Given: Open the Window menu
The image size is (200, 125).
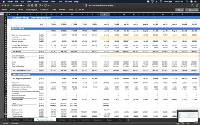Looking at the screenshot, I should tap(68, 2).
